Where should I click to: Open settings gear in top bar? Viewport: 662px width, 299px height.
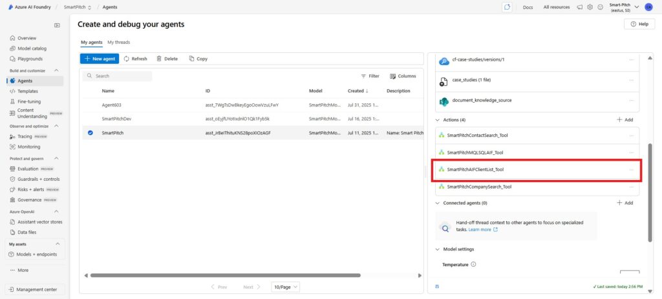[590, 7]
